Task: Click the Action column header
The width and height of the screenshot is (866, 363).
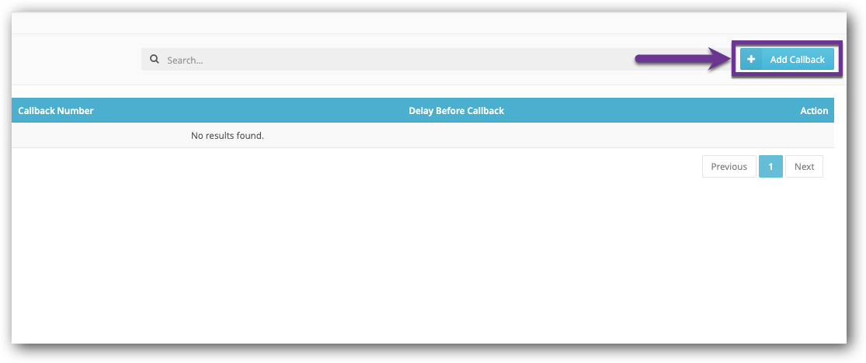Action: [814, 111]
